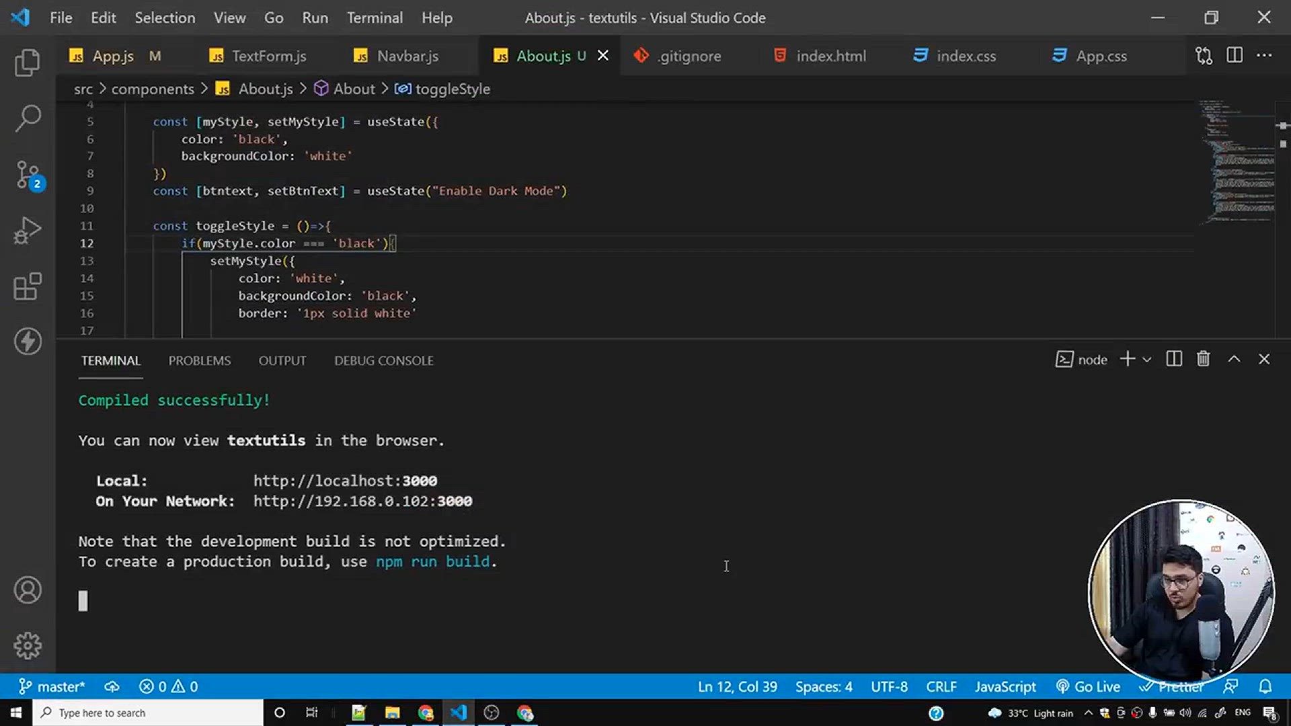Split the editor to the right

1235,56
